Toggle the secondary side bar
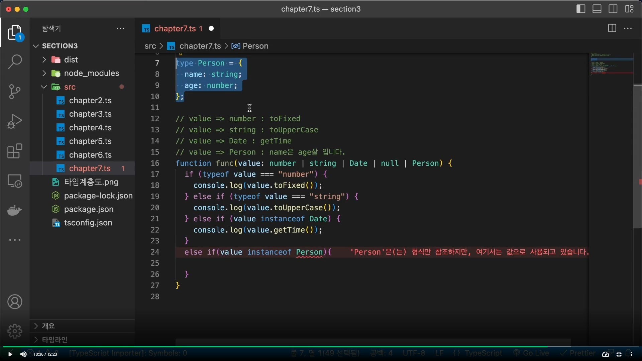Screen dimensions: 642x361 pos(613,9)
